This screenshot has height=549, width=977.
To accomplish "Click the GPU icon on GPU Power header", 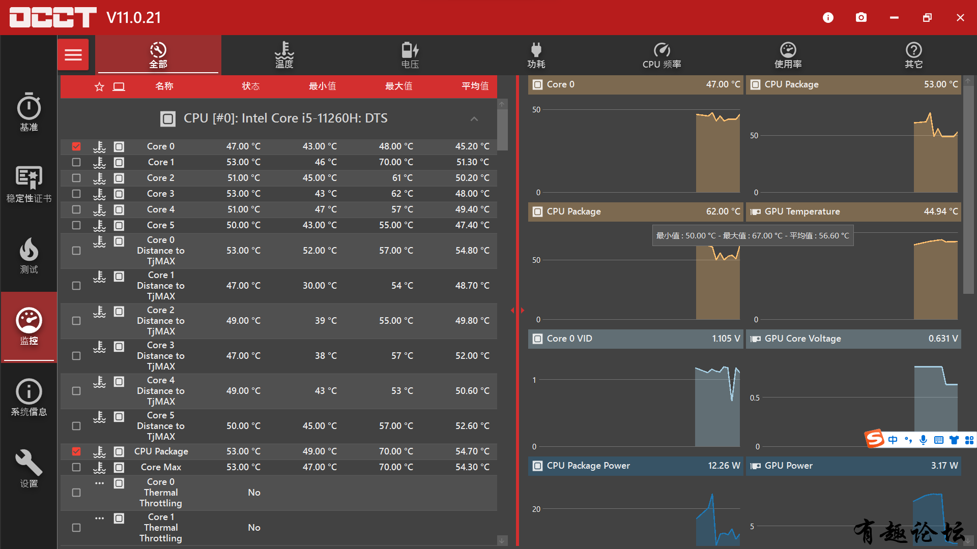I will pyautogui.click(x=756, y=466).
